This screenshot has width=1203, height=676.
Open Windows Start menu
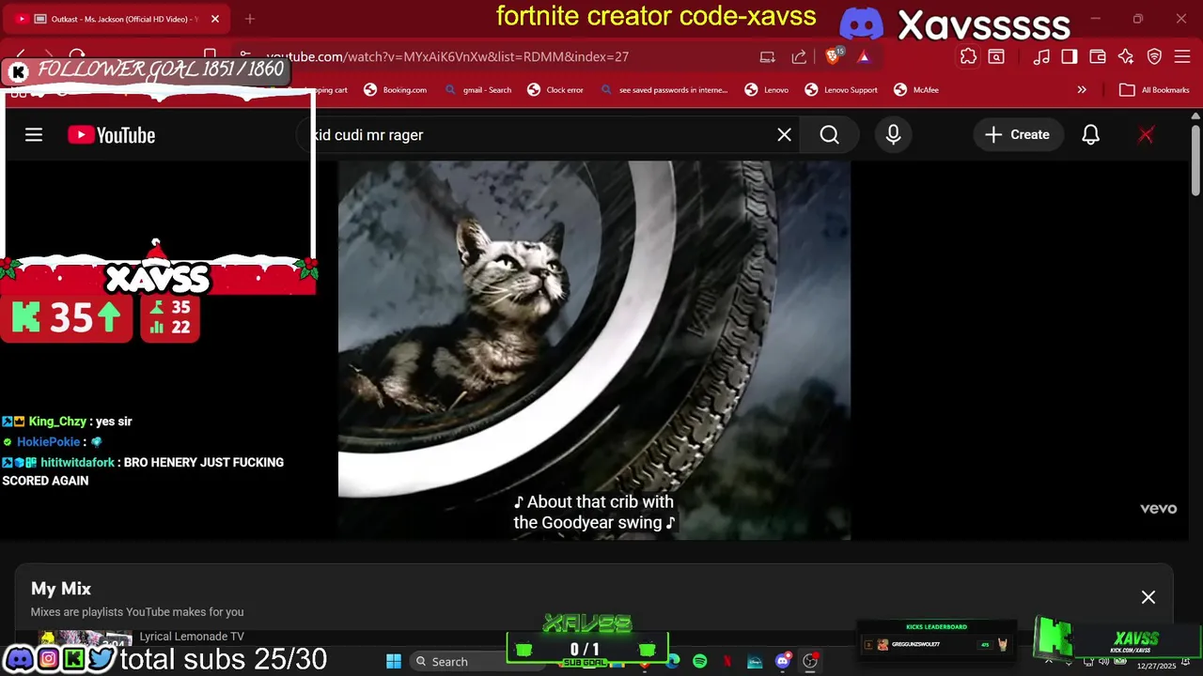tap(394, 661)
